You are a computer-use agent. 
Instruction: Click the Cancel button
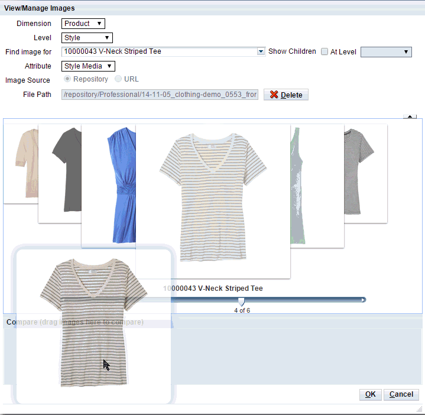click(x=401, y=394)
